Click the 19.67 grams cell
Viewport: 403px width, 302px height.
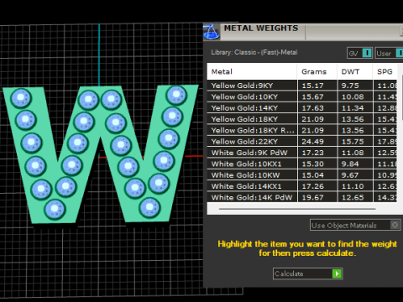(317, 197)
